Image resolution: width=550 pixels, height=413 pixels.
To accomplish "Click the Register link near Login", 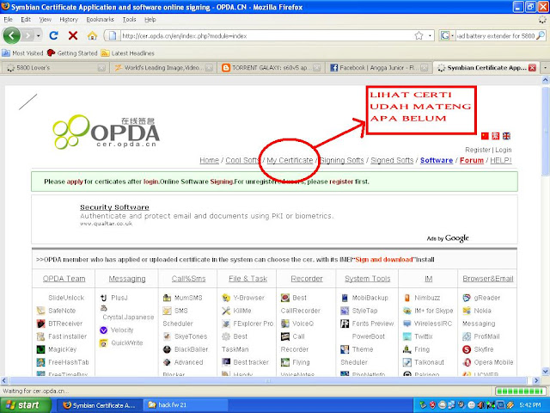I will point(478,150).
